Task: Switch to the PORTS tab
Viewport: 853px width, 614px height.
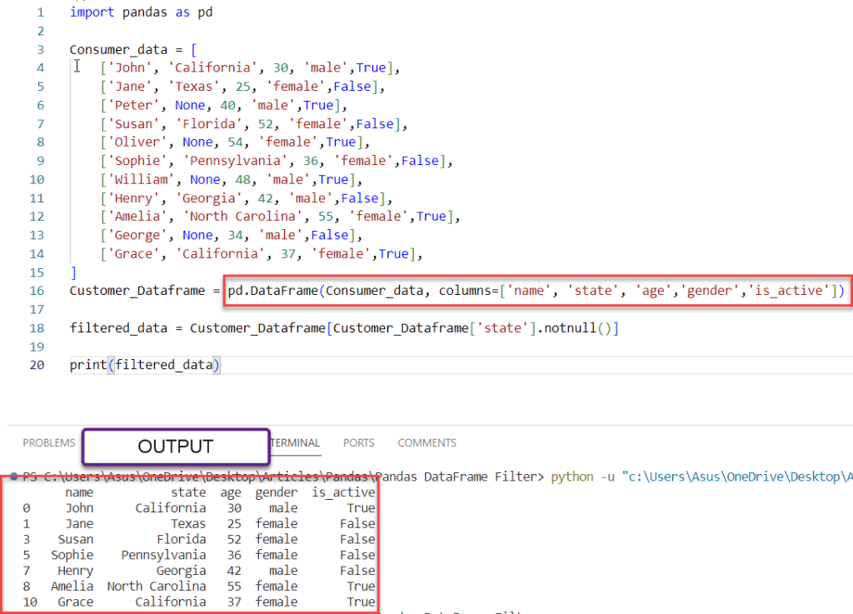Action: (x=358, y=442)
